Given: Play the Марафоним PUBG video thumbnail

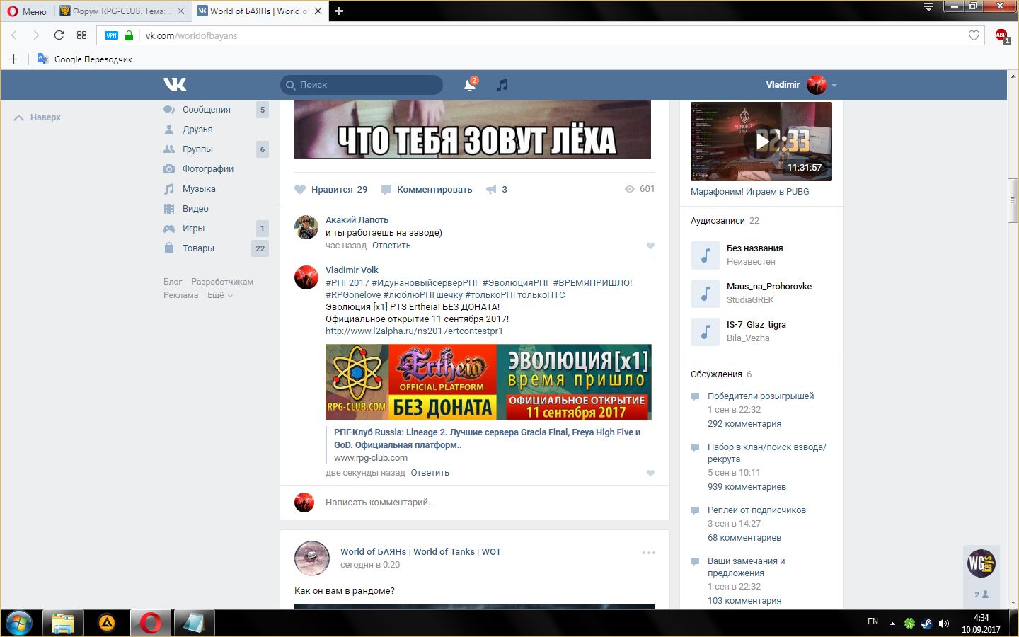Looking at the screenshot, I should (x=761, y=142).
